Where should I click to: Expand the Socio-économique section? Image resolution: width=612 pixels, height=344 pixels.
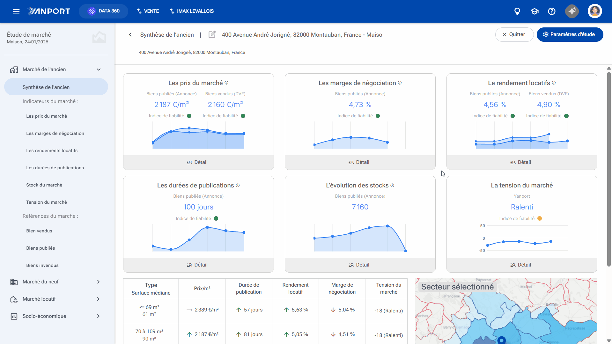click(x=98, y=316)
